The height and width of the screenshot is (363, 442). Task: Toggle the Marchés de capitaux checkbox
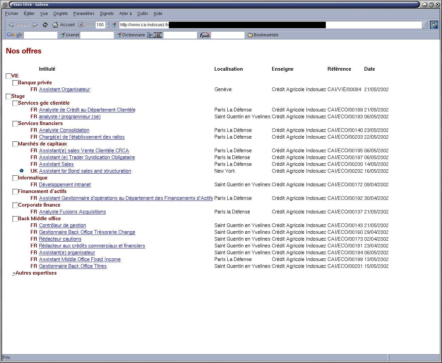15,144
